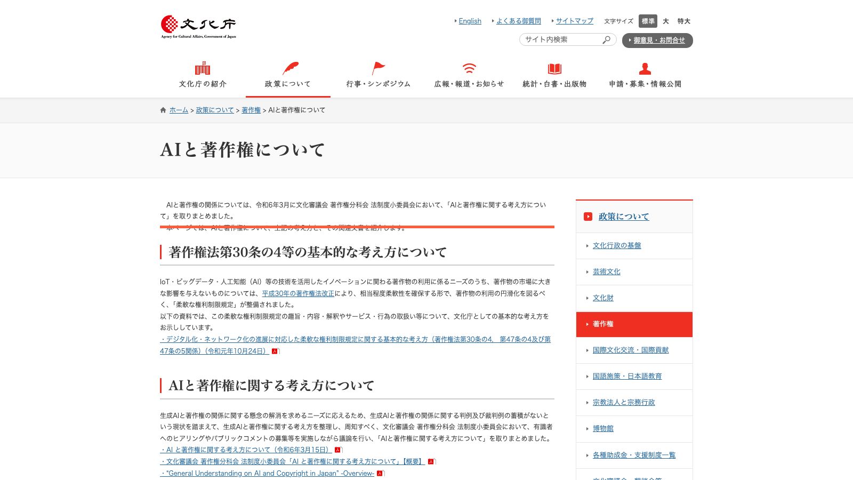Click the magnifier search icon in the search box

coord(606,40)
